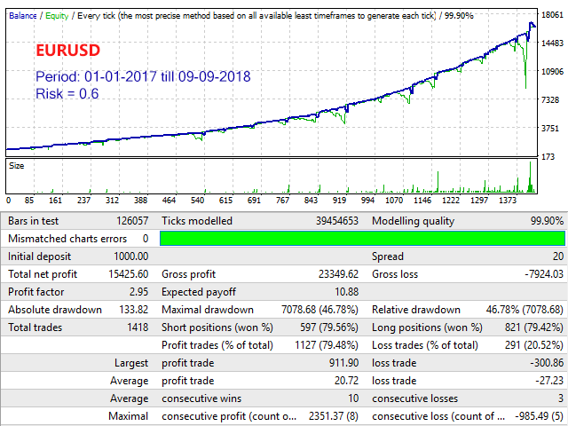This screenshot has width=568, height=426.
Task: Click Absolute drawdown value 133.82
Action: click(x=134, y=310)
